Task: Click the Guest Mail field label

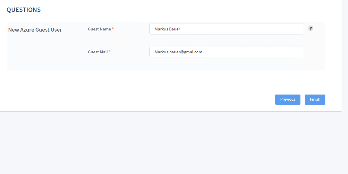Action: point(98,52)
